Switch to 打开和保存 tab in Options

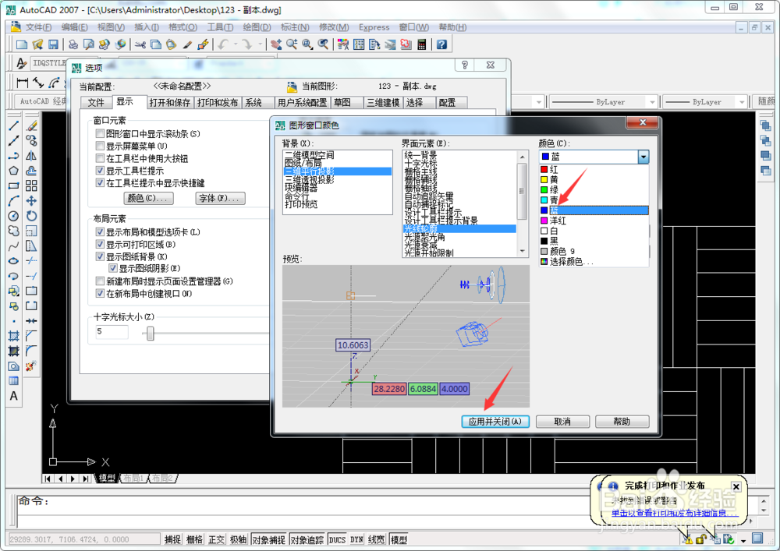point(169,102)
